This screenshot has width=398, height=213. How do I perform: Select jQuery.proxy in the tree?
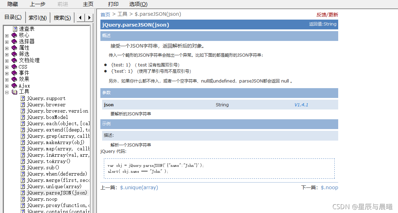[58, 205]
